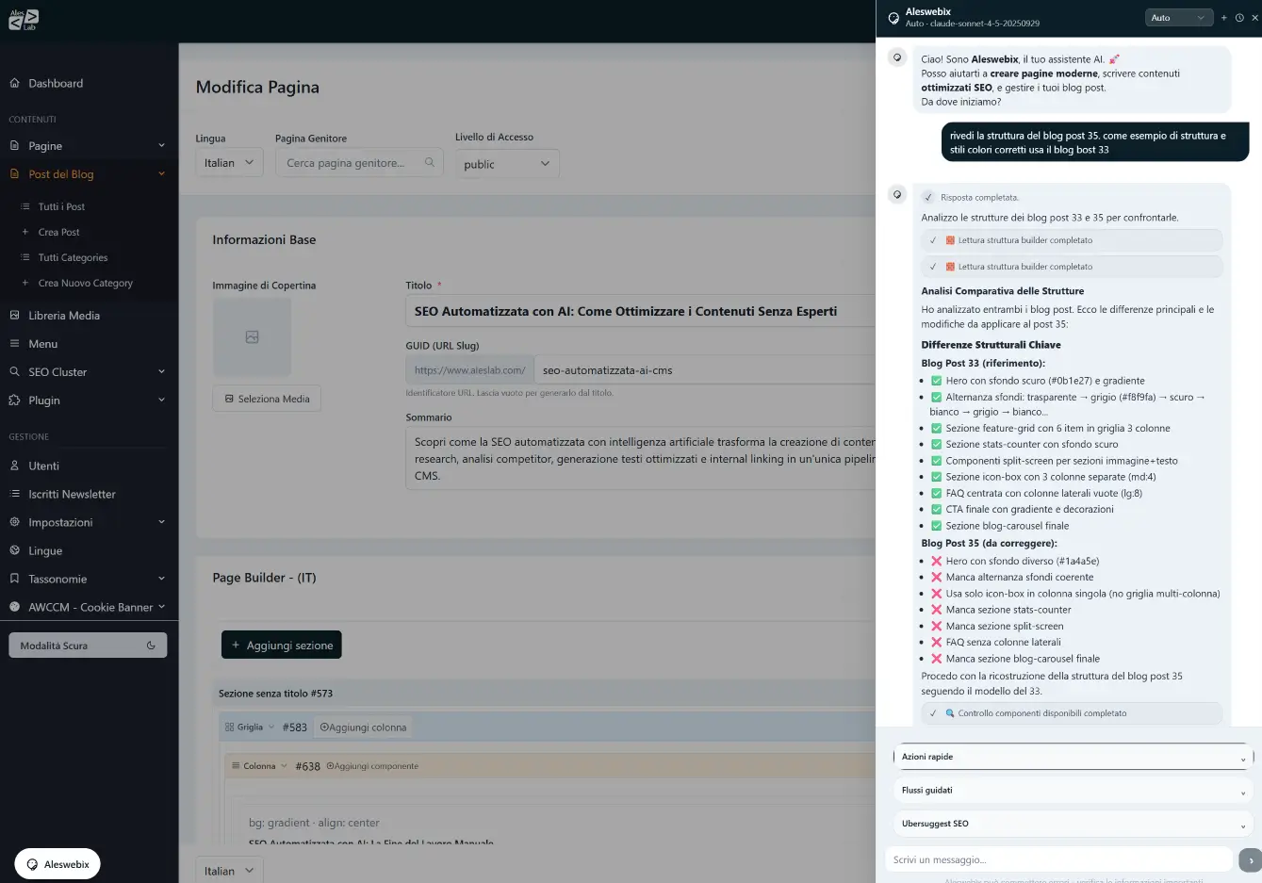Viewport: 1262px width, 883px height.
Task: Click the search icon in Pagina Genitore field
Action: pos(429,162)
